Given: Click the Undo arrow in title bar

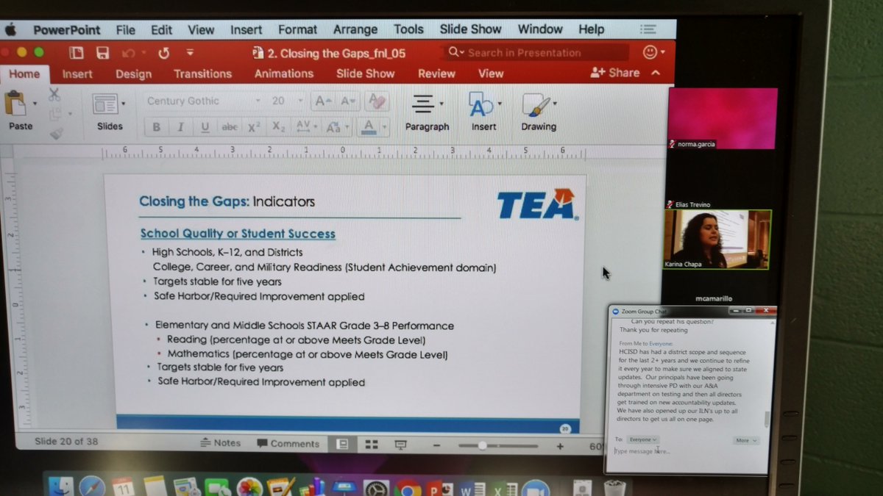Looking at the screenshot, I should [129, 53].
